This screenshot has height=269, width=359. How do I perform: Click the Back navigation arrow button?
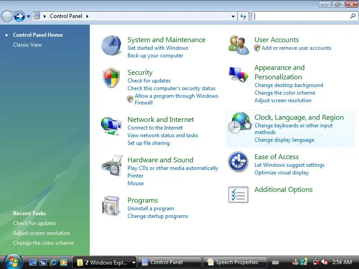7,16
